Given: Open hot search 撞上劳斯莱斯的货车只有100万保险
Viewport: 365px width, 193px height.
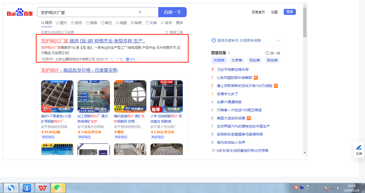Looking at the screenshot, I should (x=245, y=86).
